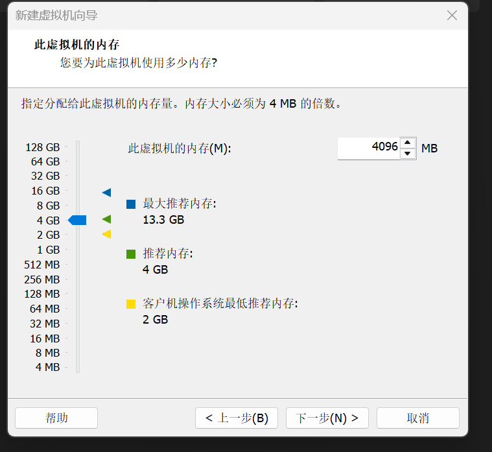Click the blue memory slider thumb
This screenshot has width=492, height=452.
(77, 220)
